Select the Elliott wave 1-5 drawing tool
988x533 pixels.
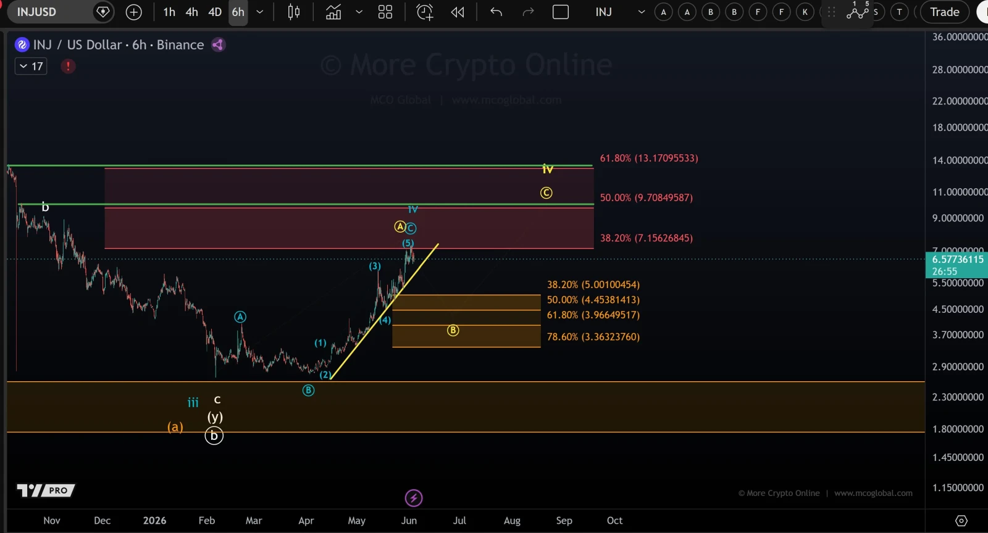[858, 10]
